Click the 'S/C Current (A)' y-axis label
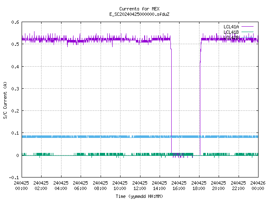The height and width of the screenshot is (200, 266). coord(5,100)
